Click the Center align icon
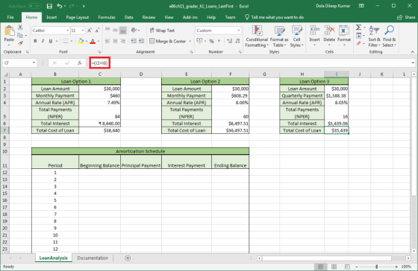 click(115, 41)
